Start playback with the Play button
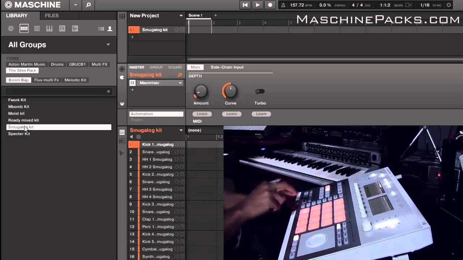463x260 pixels. point(258,5)
